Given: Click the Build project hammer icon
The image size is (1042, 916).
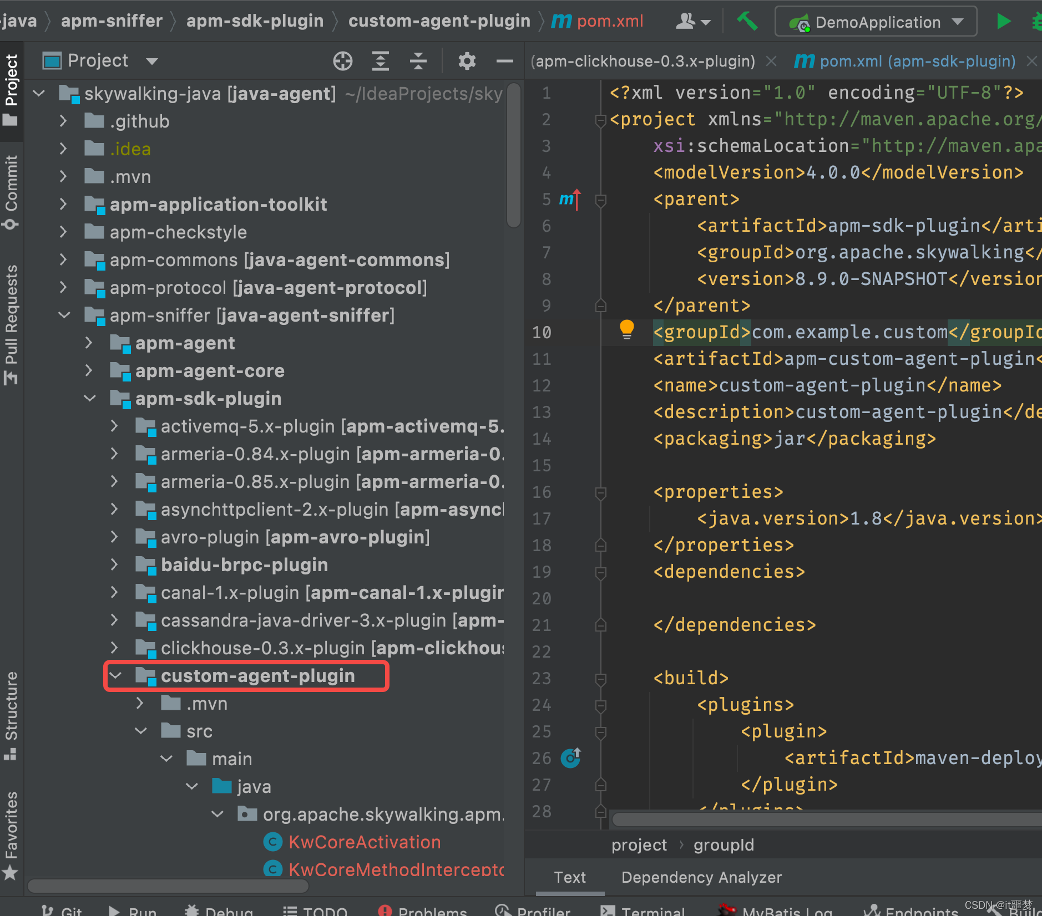Looking at the screenshot, I should (747, 22).
